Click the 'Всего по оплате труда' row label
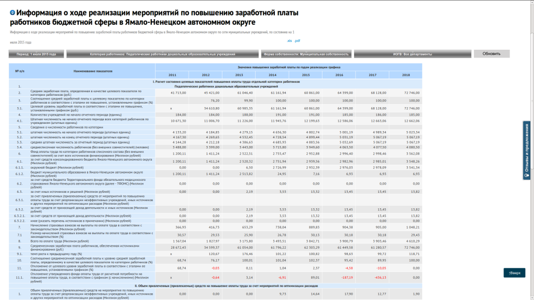This screenshot has width=534, height=300. point(60,241)
